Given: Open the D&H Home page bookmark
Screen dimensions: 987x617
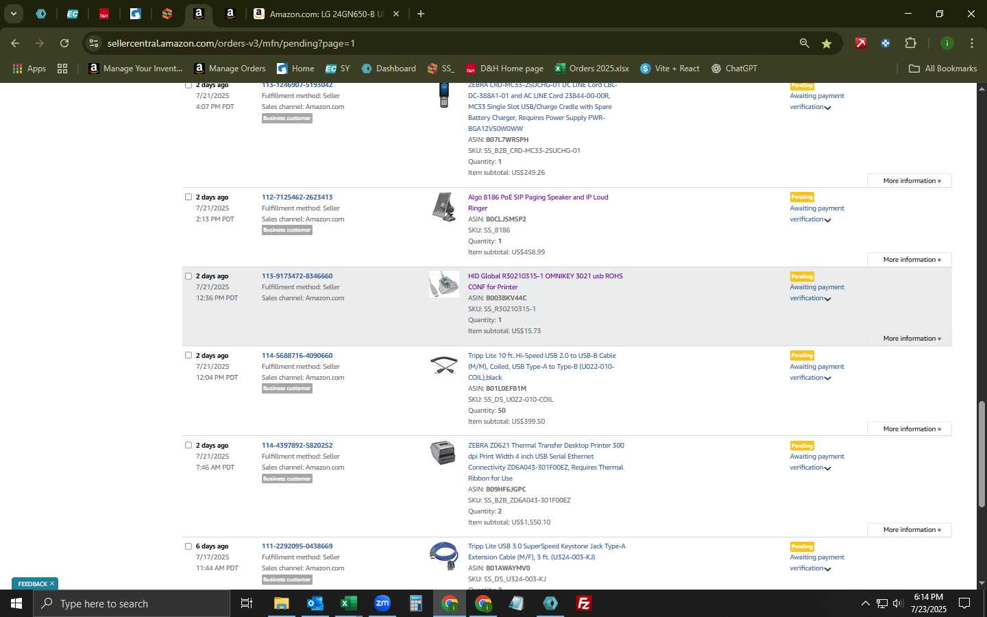Looking at the screenshot, I should [x=504, y=69].
